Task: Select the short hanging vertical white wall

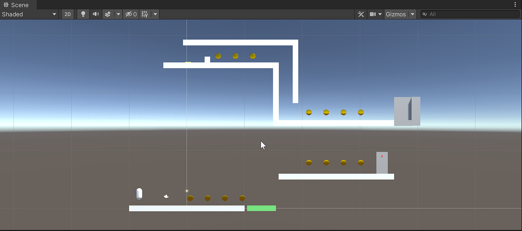Action: pos(295,74)
